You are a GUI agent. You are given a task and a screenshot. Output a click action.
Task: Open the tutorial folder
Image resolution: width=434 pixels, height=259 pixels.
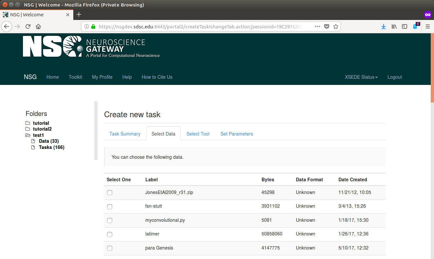41,123
